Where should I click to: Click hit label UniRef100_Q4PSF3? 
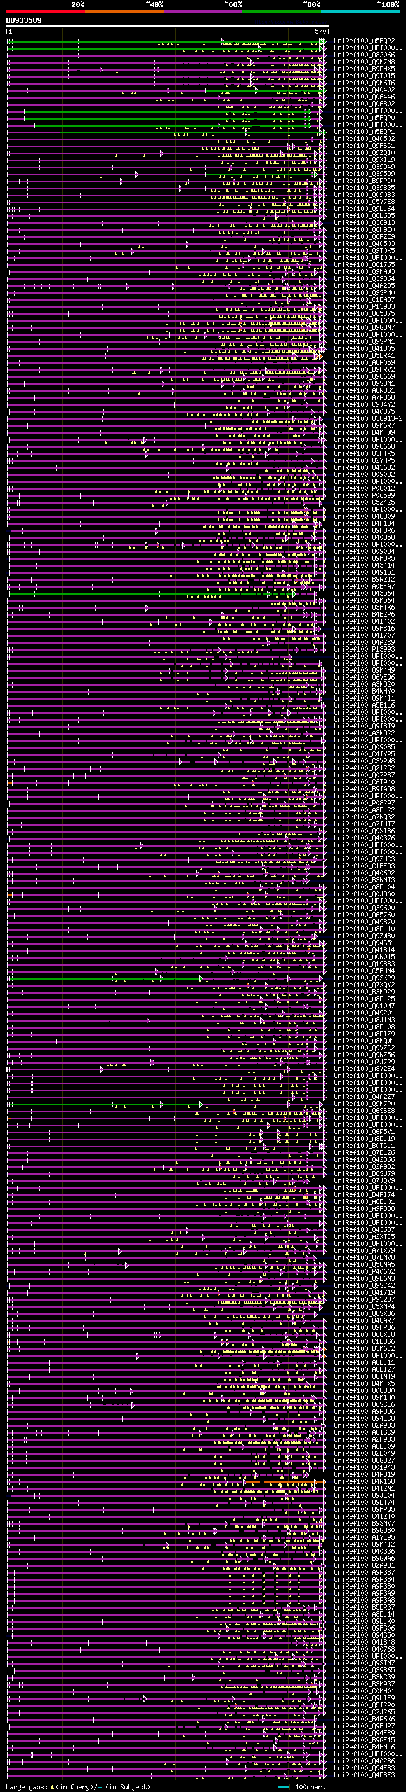click(364, 1775)
